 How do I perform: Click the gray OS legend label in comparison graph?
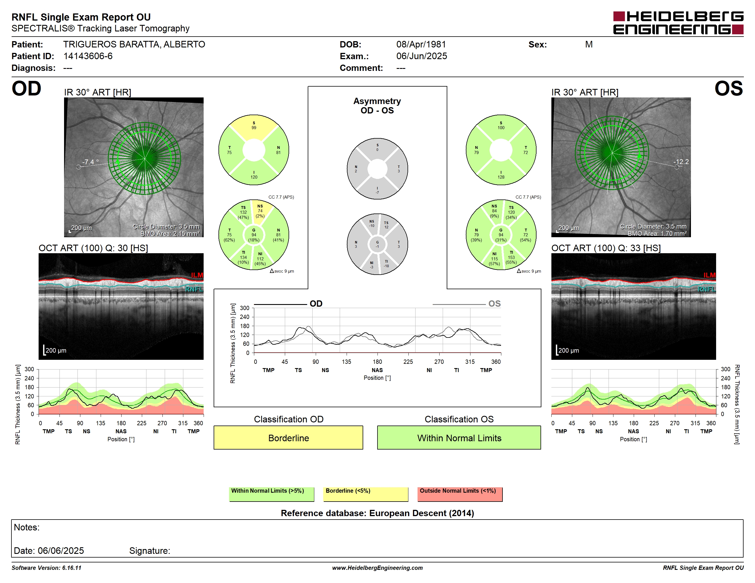[494, 304]
